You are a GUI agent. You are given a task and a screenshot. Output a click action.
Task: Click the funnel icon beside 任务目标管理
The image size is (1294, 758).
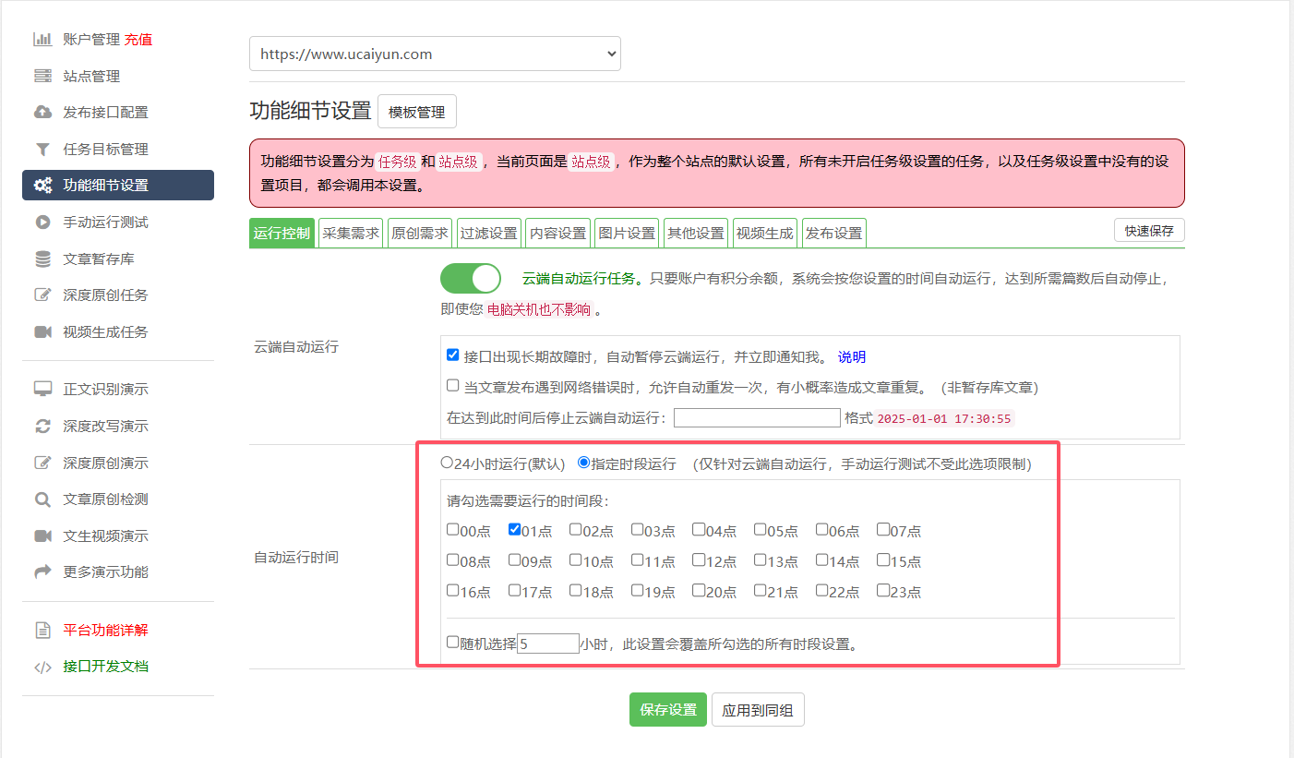point(42,149)
